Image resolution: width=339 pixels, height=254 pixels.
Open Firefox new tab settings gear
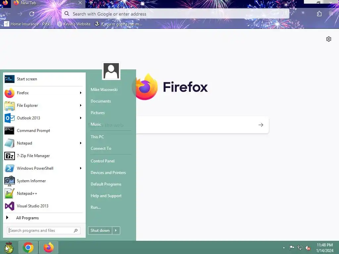tap(329, 39)
